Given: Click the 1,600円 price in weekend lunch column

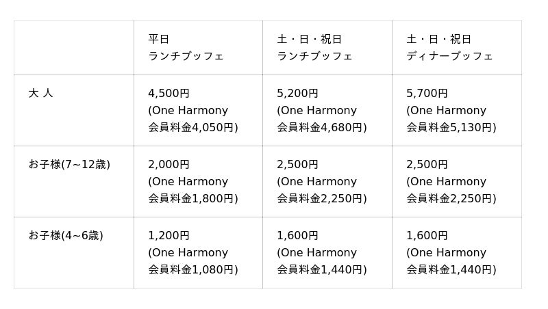Looking at the screenshot, I should pos(298,235).
